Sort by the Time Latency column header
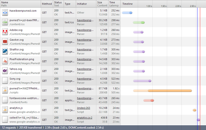Viewport: 206px width, 130px height. [114, 4]
